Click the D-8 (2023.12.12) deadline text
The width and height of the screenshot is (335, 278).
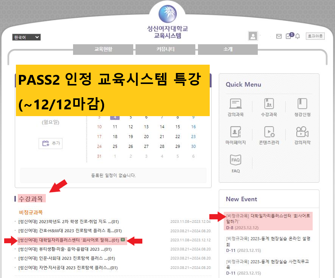[x=242, y=228]
